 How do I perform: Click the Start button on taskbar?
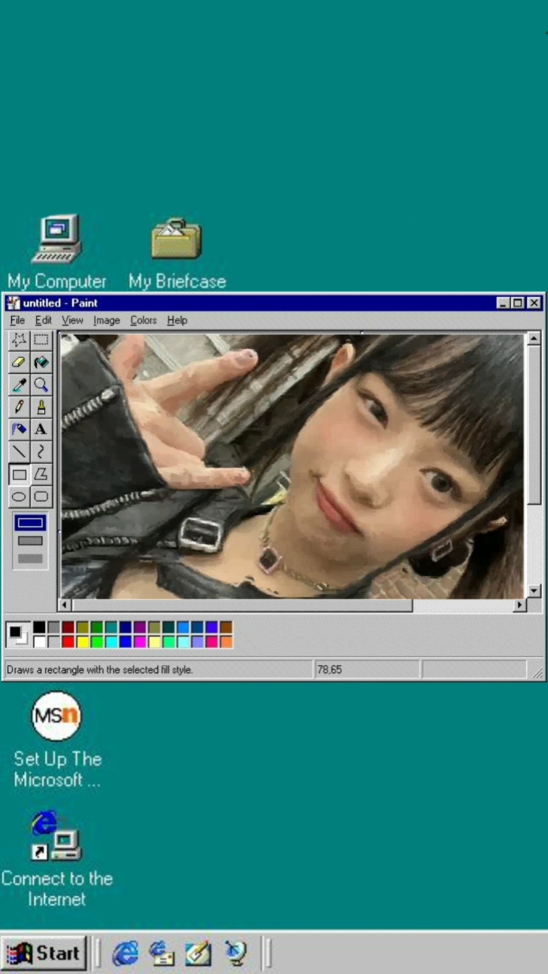(44, 953)
